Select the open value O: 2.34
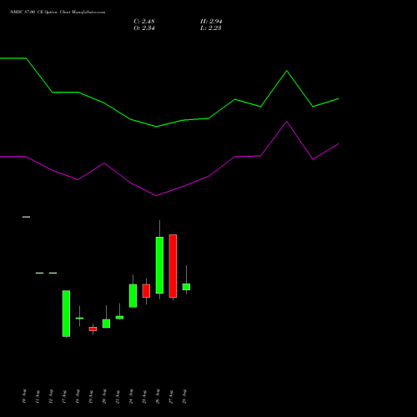 click(x=144, y=28)
